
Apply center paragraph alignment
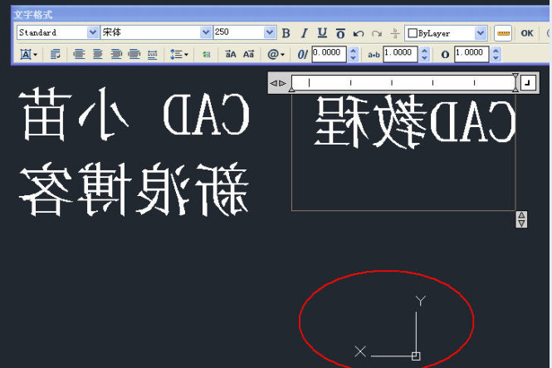pyautogui.click(x=97, y=54)
